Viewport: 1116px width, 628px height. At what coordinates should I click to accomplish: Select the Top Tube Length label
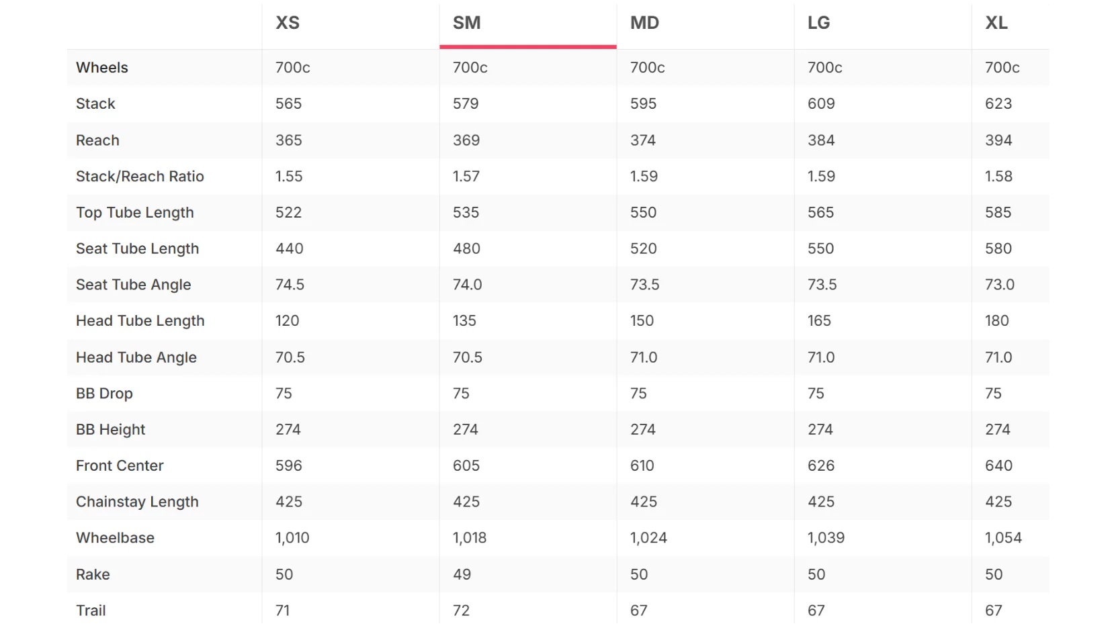(135, 212)
